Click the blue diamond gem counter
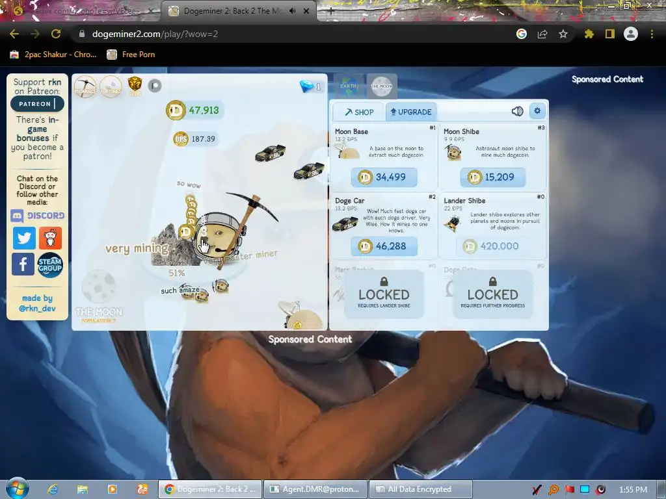This screenshot has height=499, width=666. (x=310, y=86)
